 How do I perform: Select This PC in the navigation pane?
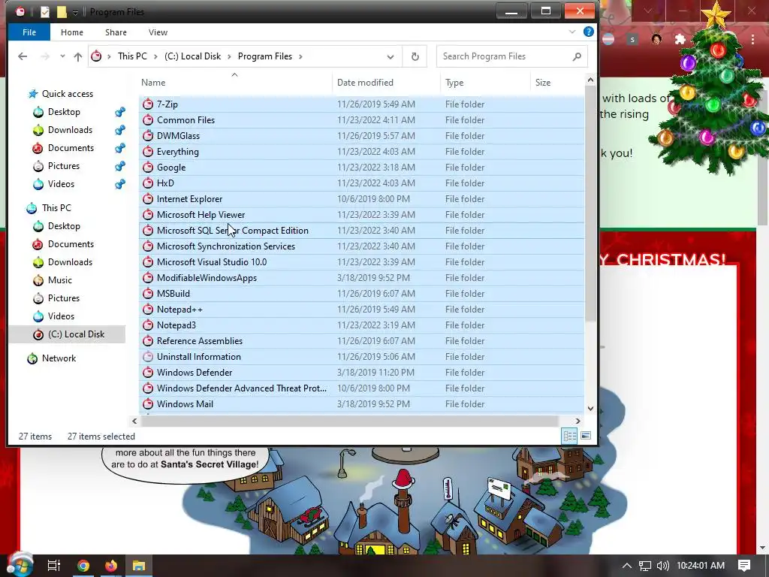[x=56, y=208]
